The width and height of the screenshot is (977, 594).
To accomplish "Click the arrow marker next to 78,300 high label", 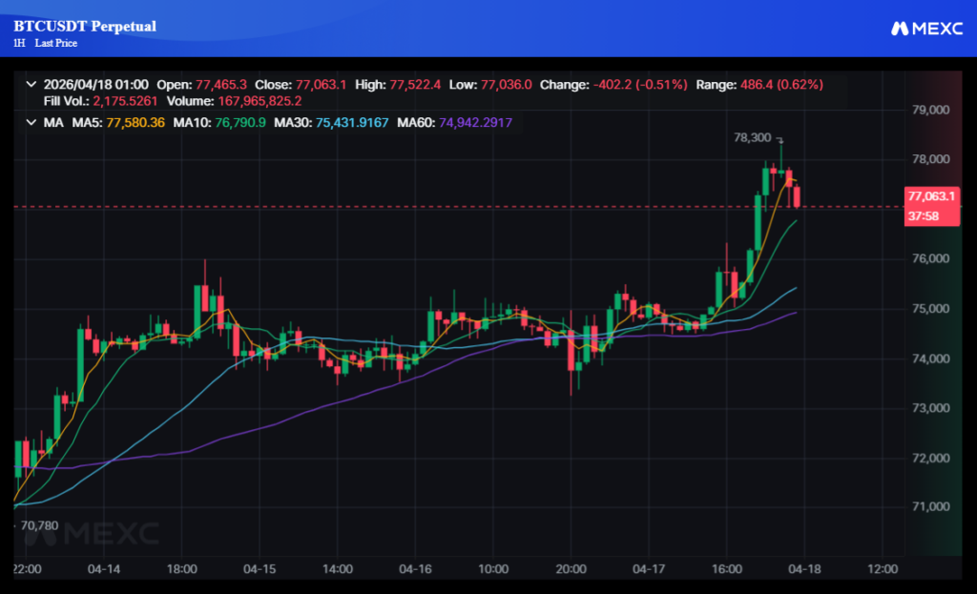I will [x=780, y=140].
